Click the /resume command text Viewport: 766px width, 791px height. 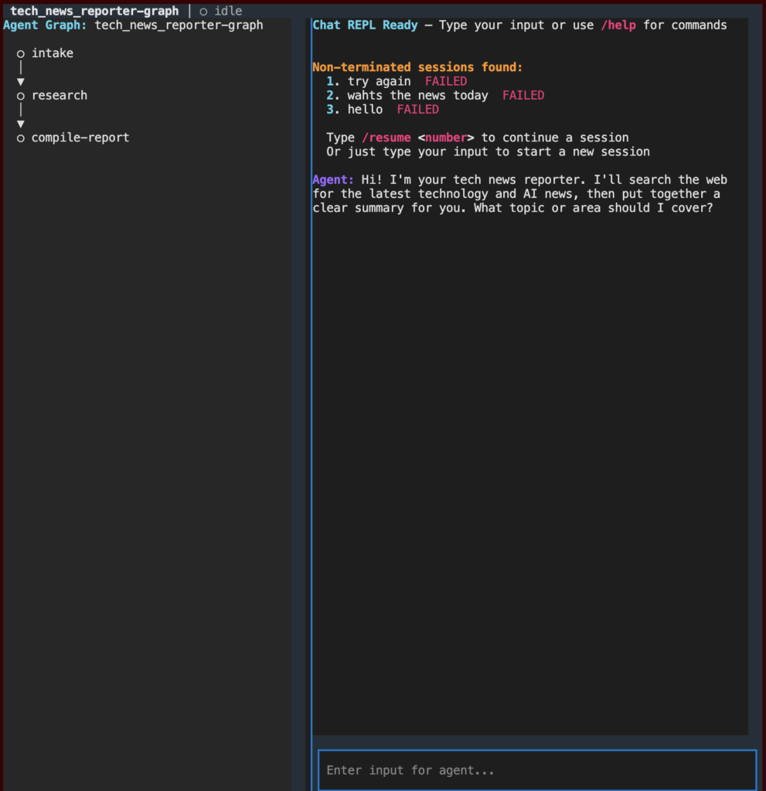click(x=386, y=138)
